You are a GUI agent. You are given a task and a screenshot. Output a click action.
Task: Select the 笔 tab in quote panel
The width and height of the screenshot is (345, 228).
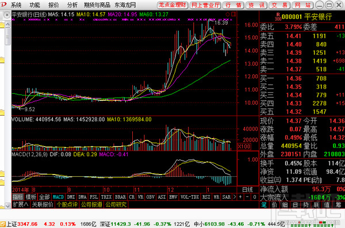click(x=264, y=205)
